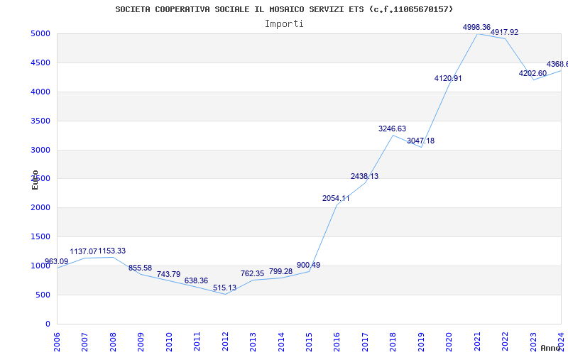Select the data value 963.09
Screen dimensions: 568x355
[56, 261]
